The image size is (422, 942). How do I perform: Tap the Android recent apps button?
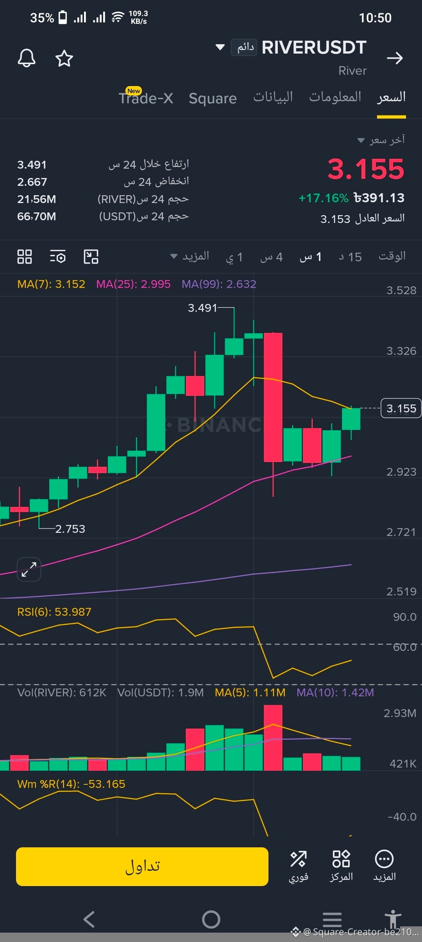coord(332,919)
